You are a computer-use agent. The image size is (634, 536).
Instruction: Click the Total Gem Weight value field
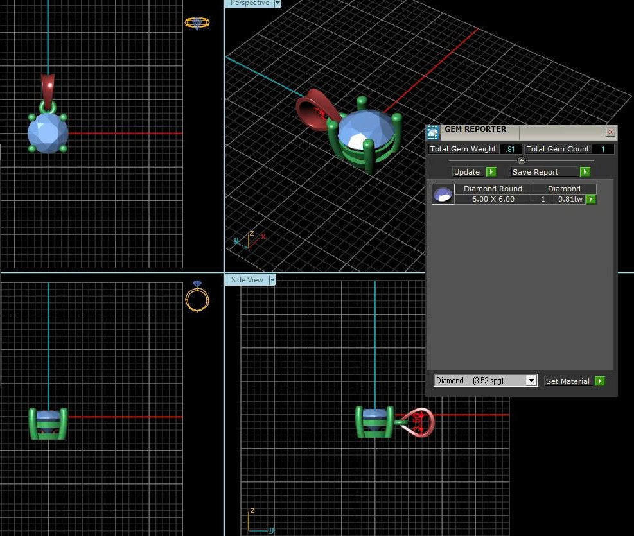(511, 149)
